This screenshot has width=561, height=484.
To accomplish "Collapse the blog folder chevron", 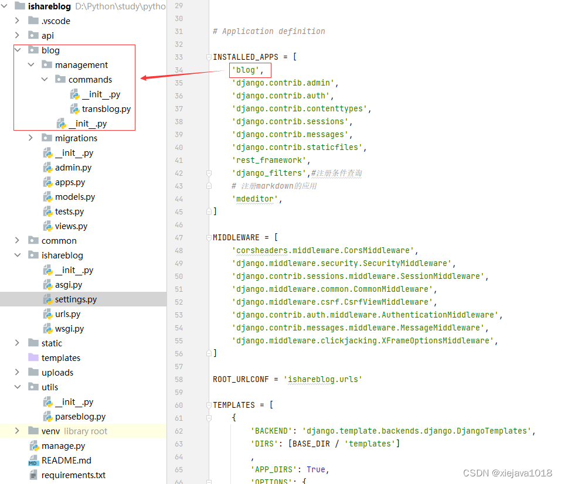I will tap(18, 50).
